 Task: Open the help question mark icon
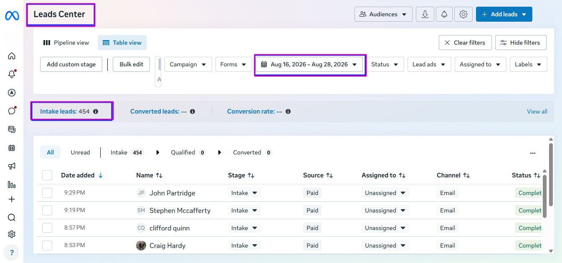(x=12, y=253)
